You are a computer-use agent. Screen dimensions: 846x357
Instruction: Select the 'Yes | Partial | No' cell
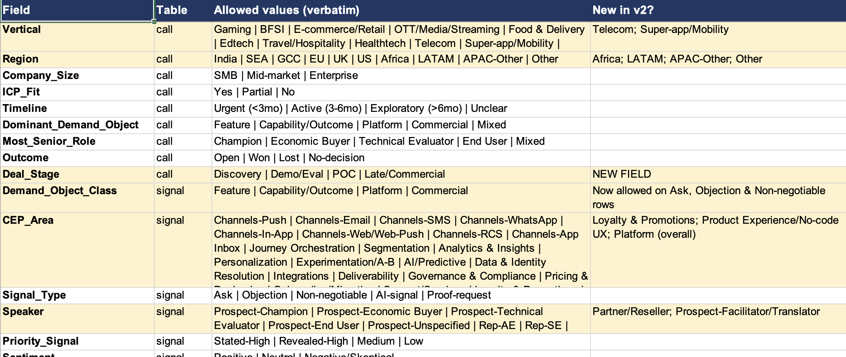click(401, 93)
